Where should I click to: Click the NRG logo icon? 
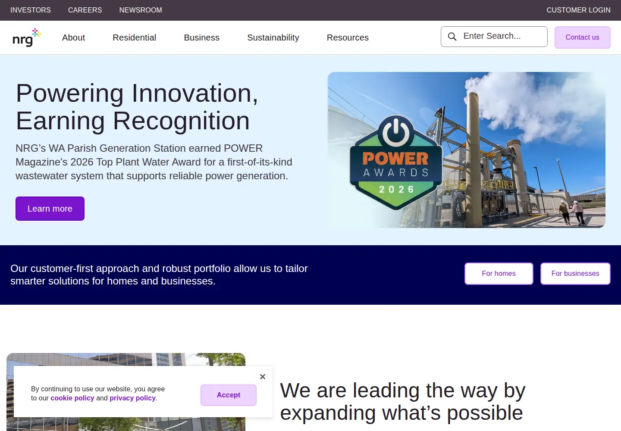27,37
